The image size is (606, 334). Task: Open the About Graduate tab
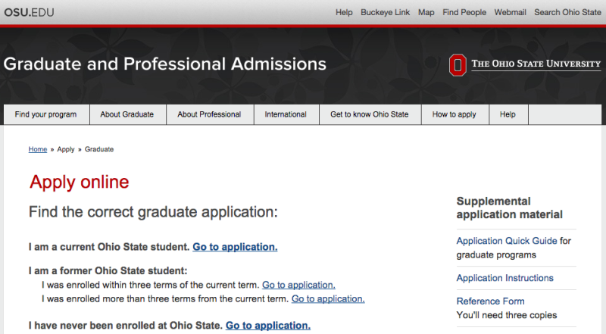point(127,114)
